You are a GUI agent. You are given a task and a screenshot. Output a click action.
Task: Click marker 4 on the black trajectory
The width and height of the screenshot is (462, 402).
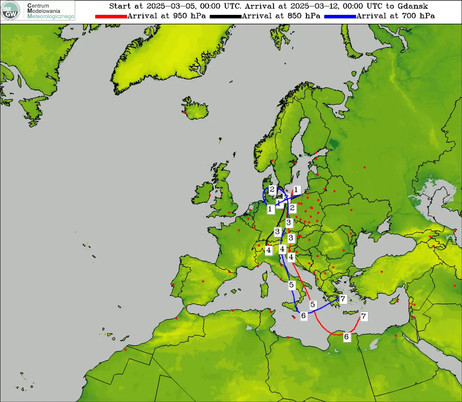268,251
